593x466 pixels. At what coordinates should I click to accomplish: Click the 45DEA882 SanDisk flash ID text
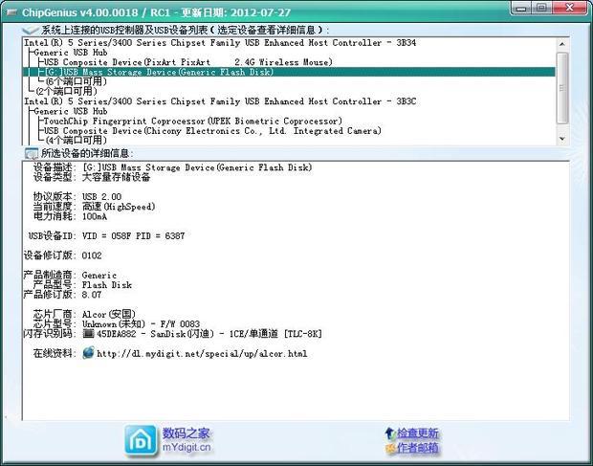pos(209,334)
